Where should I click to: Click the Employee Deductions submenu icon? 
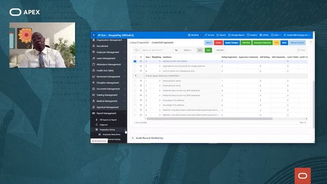click(x=100, y=134)
